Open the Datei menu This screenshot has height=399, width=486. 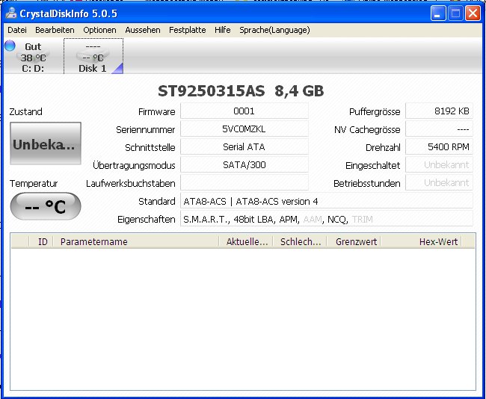tap(17, 30)
